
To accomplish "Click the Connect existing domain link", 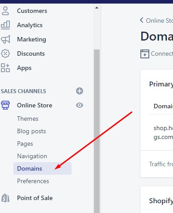I will tap(162, 53).
